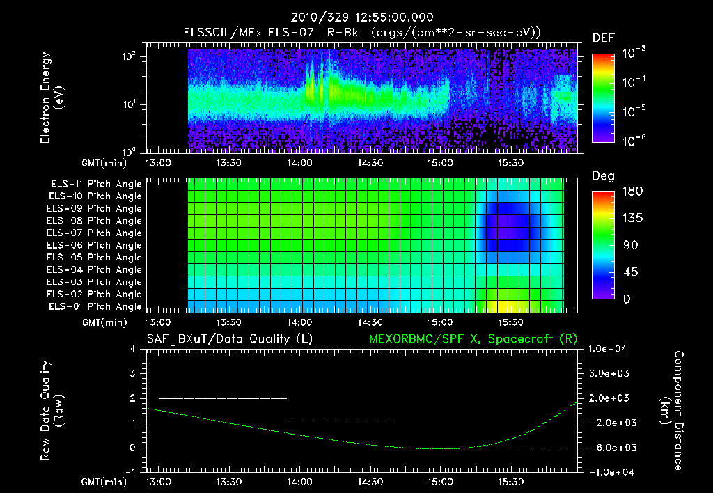Click the 10⁻⁵ value on the DEF scale
Screen dimensions: 713x493
pyautogui.click(x=634, y=111)
